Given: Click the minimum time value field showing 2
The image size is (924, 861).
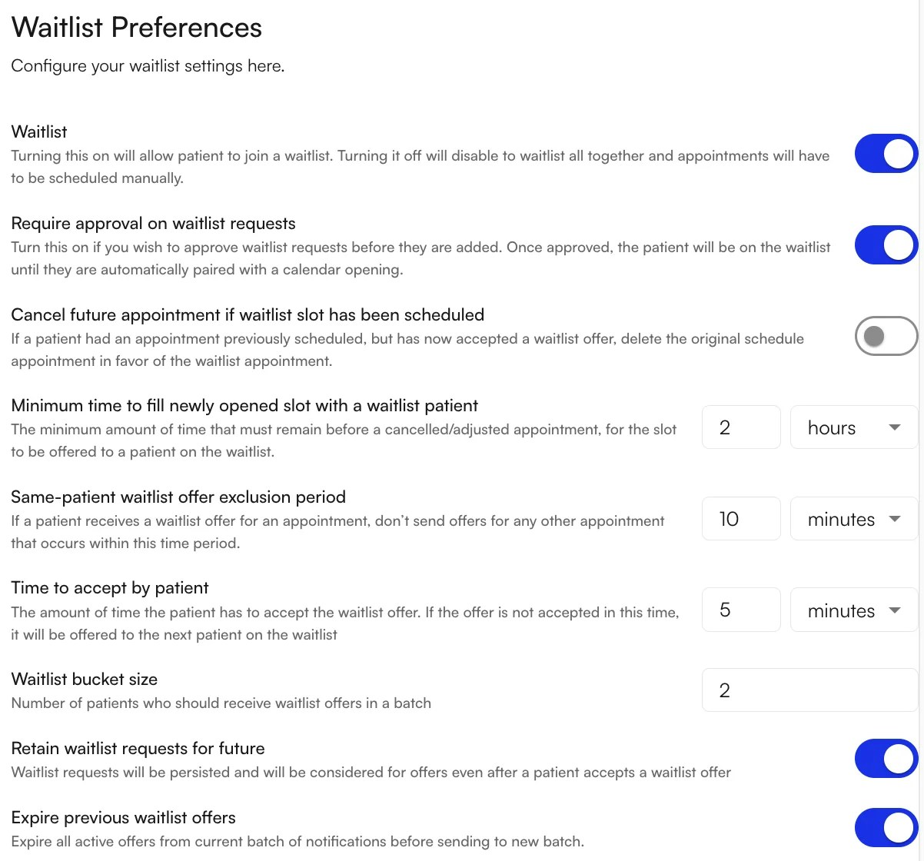Looking at the screenshot, I should pos(740,427).
